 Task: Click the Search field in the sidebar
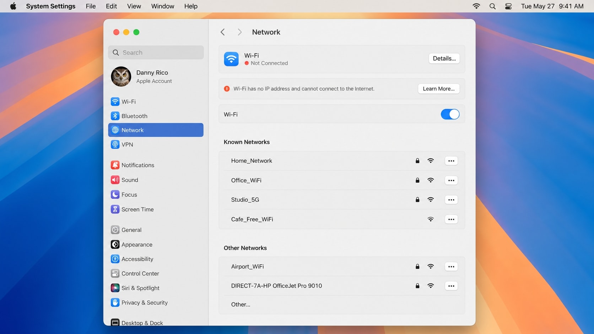tap(156, 53)
